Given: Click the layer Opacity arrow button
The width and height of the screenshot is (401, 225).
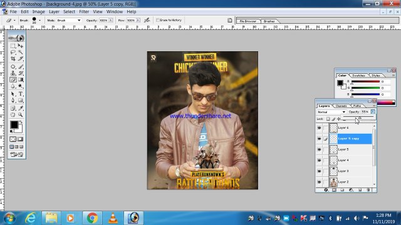Looking at the screenshot, I should (373, 112).
